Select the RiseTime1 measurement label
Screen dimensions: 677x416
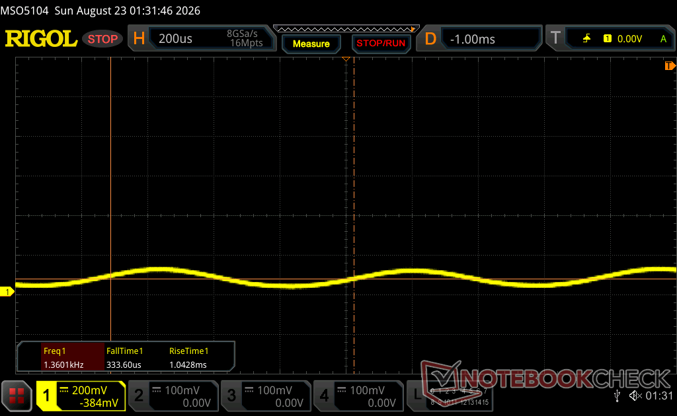pos(188,351)
